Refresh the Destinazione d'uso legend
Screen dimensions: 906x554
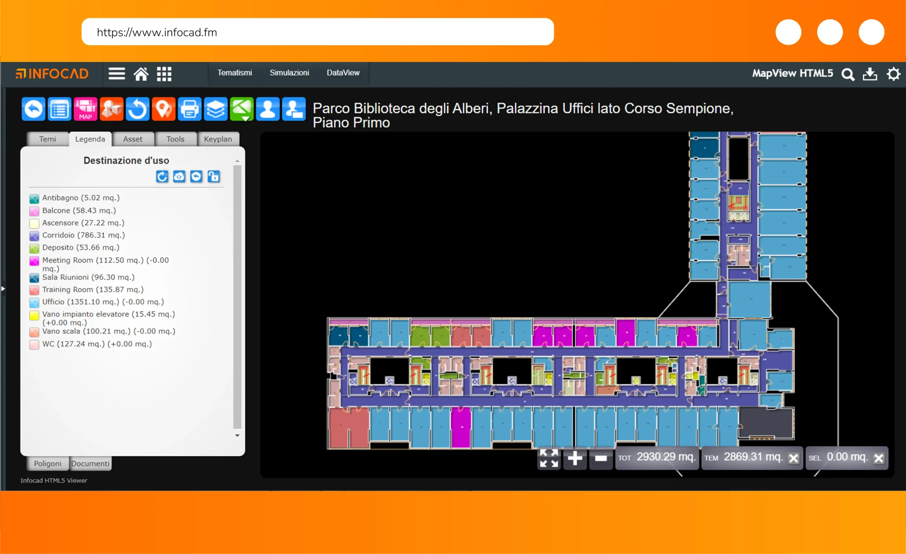(x=162, y=177)
